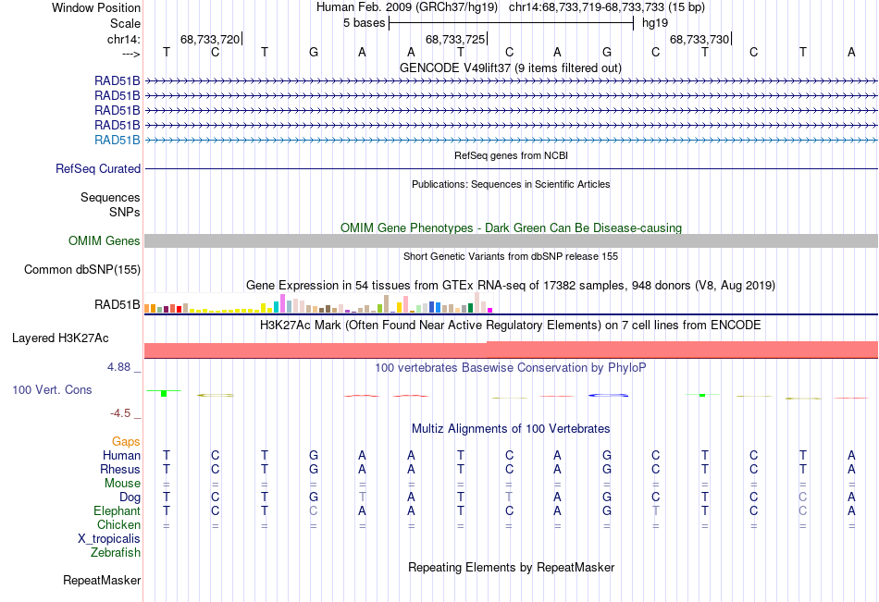Open GTEx Gene Expression track title
879x602 pixels.
511,286
